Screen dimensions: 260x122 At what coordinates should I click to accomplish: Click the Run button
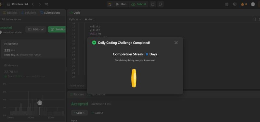pos(121,4)
